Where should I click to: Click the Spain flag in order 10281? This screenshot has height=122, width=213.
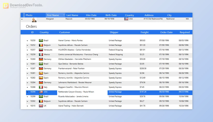point(41,73)
